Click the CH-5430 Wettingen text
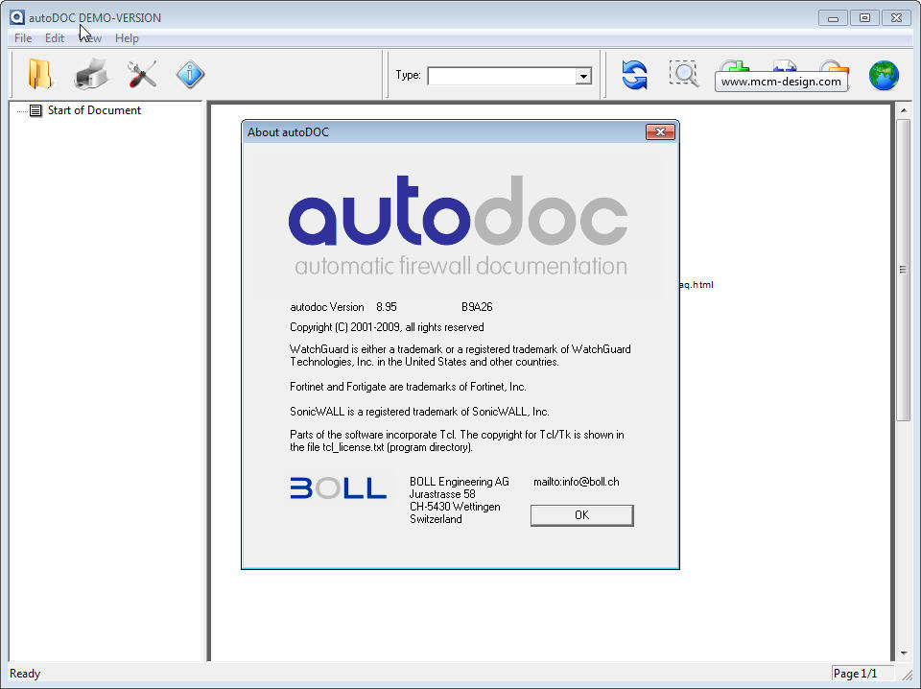The image size is (921, 689). click(x=455, y=507)
